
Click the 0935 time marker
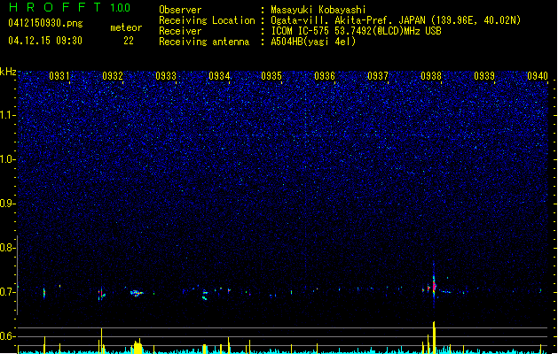[x=271, y=76]
